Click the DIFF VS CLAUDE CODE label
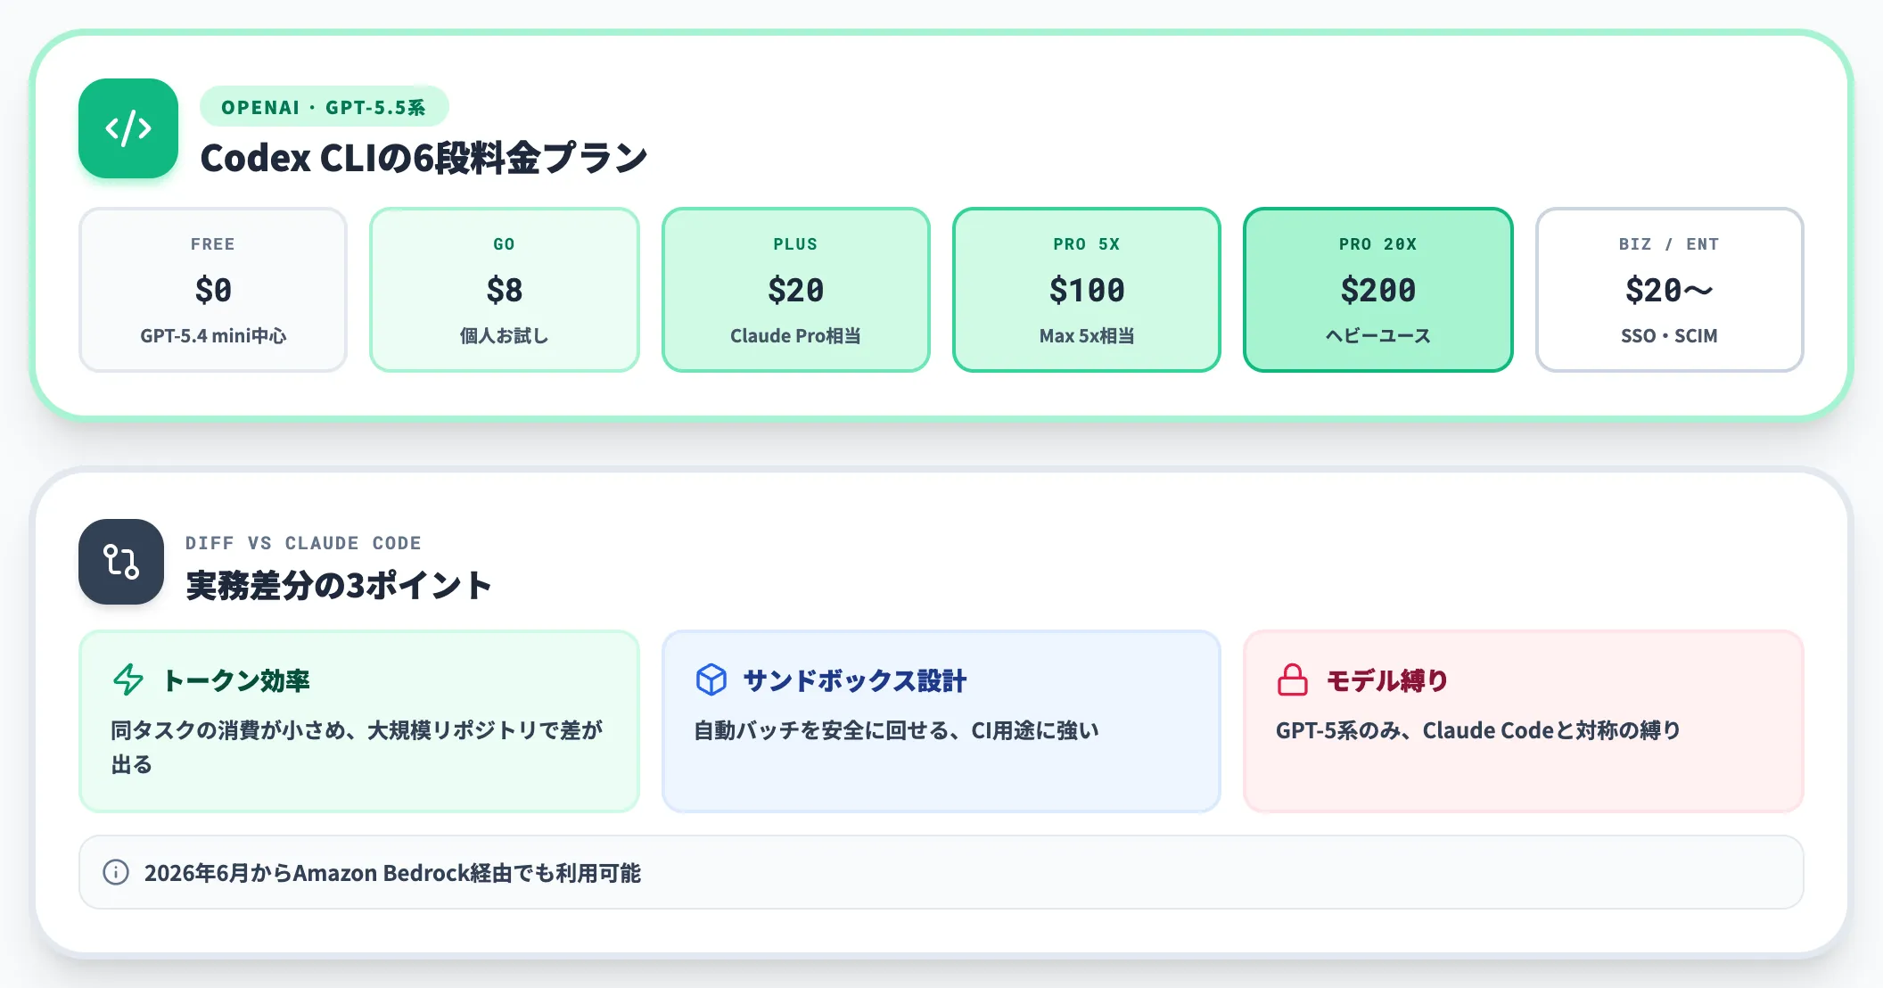Screen dimensions: 1883x988 point(303,543)
